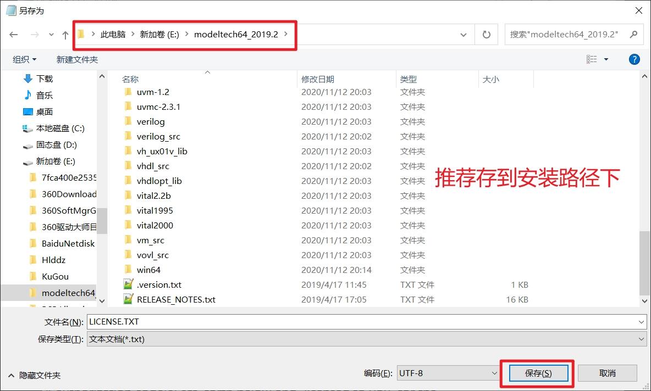Click the vhdl_src folder icon
The height and width of the screenshot is (391, 651).
click(x=128, y=166)
